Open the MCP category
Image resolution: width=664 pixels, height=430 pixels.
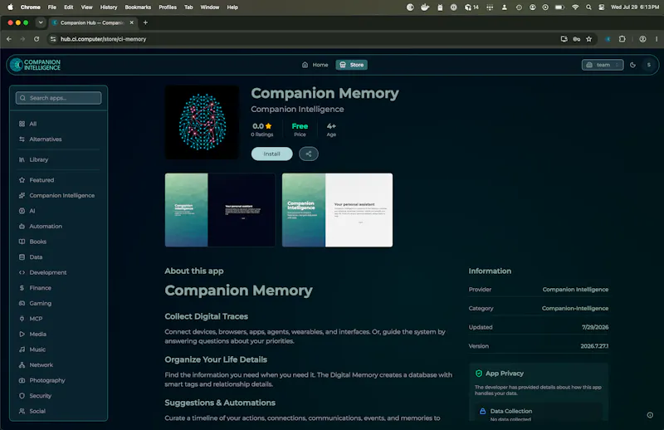[x=58, y=319]
